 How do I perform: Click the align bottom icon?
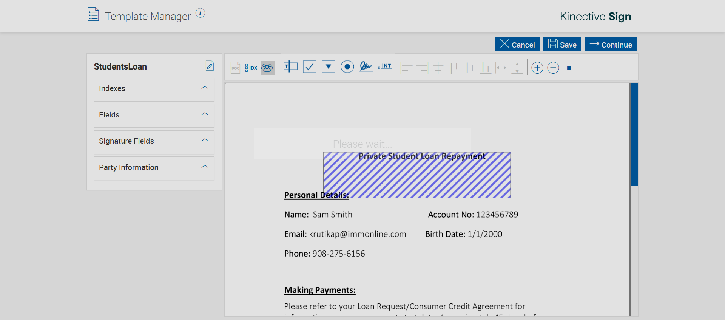(486, 68)
